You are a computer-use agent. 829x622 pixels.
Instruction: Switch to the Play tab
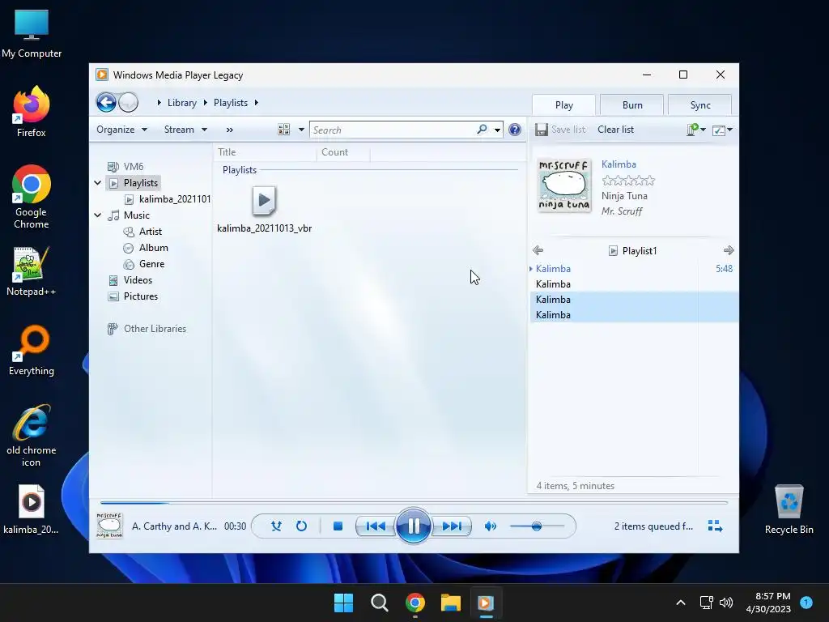[x=564, y=105]
